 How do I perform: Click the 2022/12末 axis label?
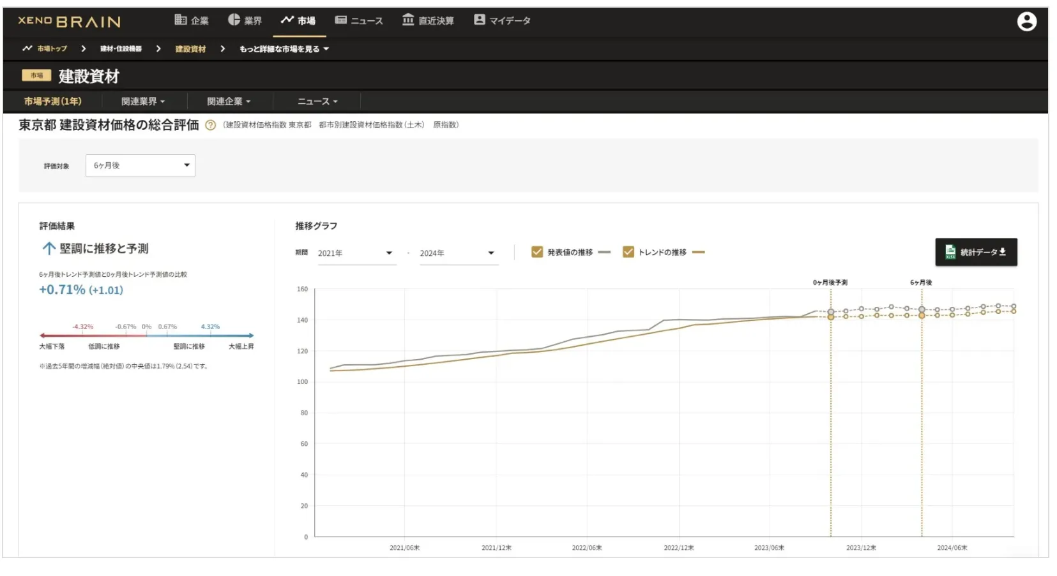tap(678, 548)
